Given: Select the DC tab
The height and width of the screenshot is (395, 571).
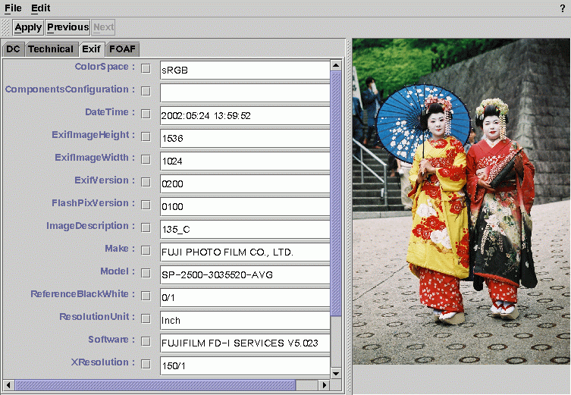Looking at the screenshot, I should [x=13, y=49].
